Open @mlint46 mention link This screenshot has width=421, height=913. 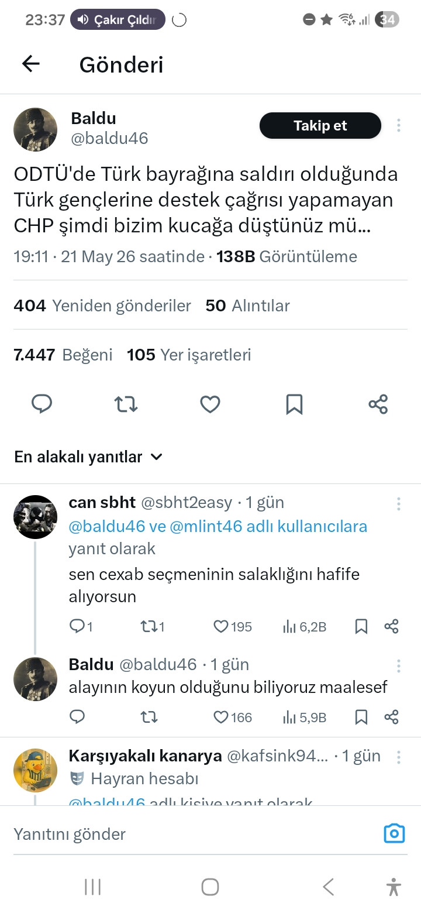tap(205, 526)
